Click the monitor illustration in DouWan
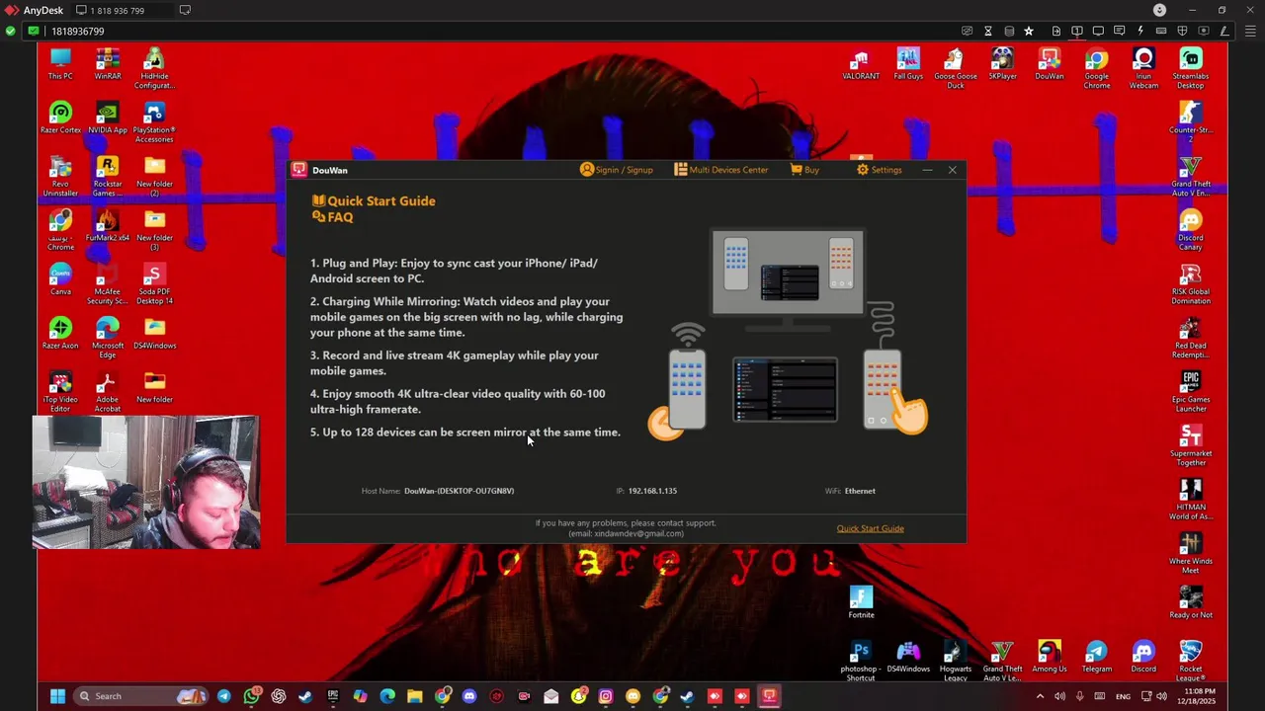1265x711 pixels. (788, 280)
